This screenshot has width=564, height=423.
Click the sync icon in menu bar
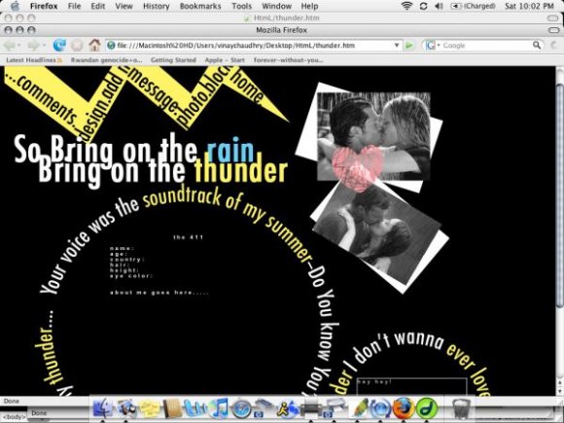tap(423, 6)
